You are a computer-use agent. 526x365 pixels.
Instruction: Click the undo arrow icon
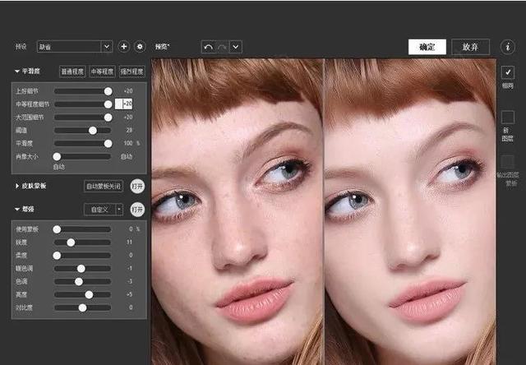click(208, 47)
